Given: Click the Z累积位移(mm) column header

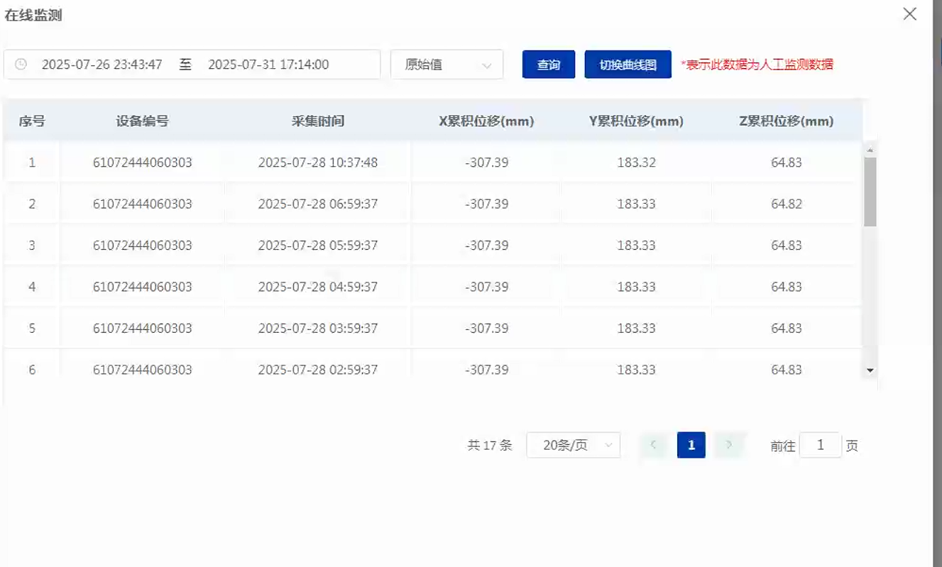Looking at the screenshot, I should click(x=787, y=121).
